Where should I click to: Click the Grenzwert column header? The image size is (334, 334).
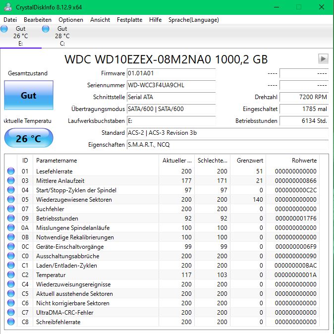(248, 161)
